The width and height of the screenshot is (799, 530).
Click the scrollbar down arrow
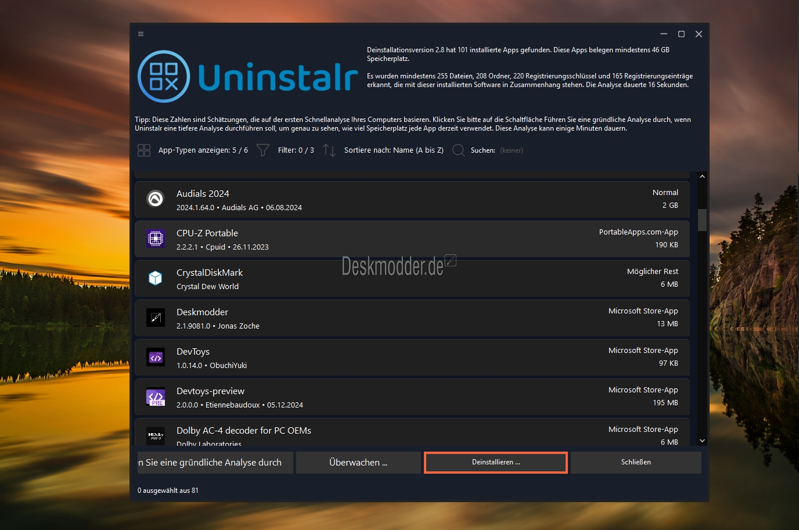pyautogui.click(x=702, y=441)
